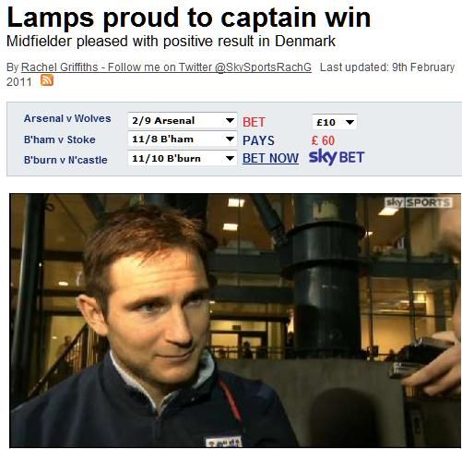The image size is (462, 449).
Task: Click the Sky Sports watermark on video
Action: [419, 202]
